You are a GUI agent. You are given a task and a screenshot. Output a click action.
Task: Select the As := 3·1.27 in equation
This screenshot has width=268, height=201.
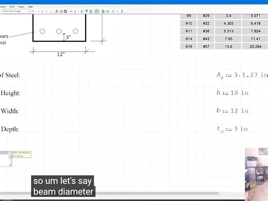coord(242,75)
